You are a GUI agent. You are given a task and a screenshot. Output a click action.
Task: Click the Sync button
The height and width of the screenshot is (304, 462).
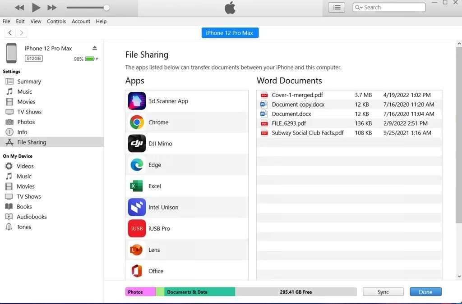(383, 292)
